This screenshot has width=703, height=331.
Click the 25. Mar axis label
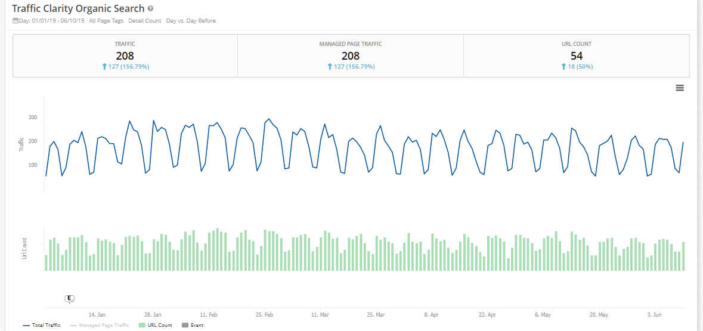tap(376, 315)
